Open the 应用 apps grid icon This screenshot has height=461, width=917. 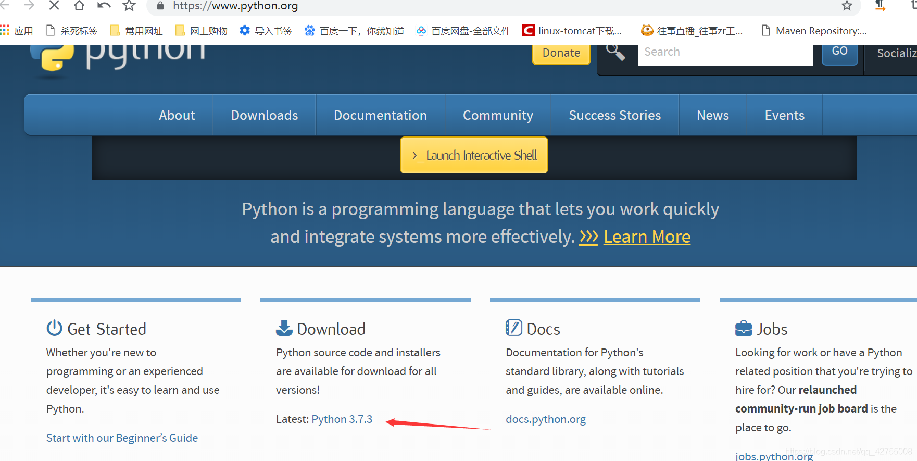point(5,30)
